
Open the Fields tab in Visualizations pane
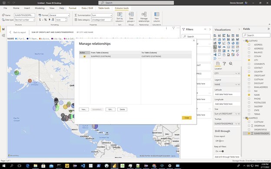[218, 64]
